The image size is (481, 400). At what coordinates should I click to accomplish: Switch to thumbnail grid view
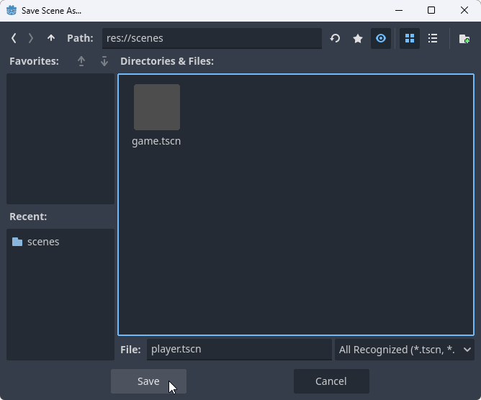(410, 38)
